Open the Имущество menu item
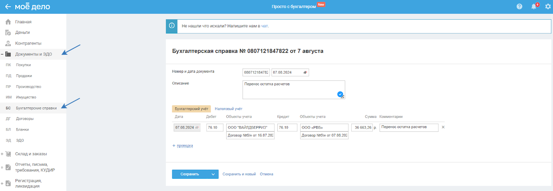Image resolution: width=553 pixels, height=191 pixels. pyautogui.click(x=26, y=97)
